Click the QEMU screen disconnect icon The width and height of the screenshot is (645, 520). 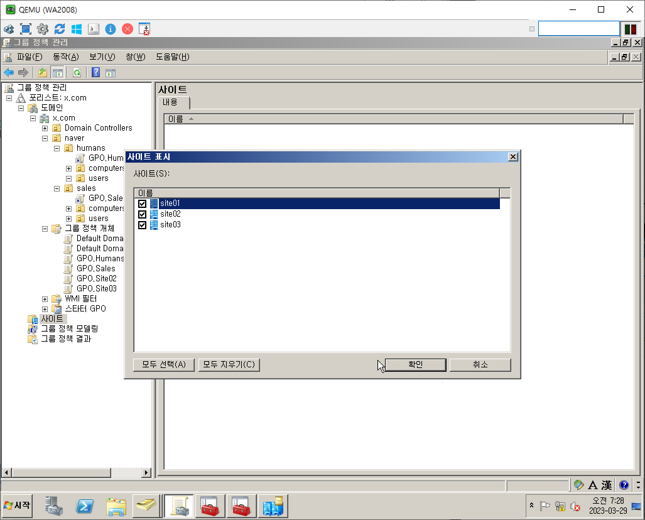click(144, 29)
